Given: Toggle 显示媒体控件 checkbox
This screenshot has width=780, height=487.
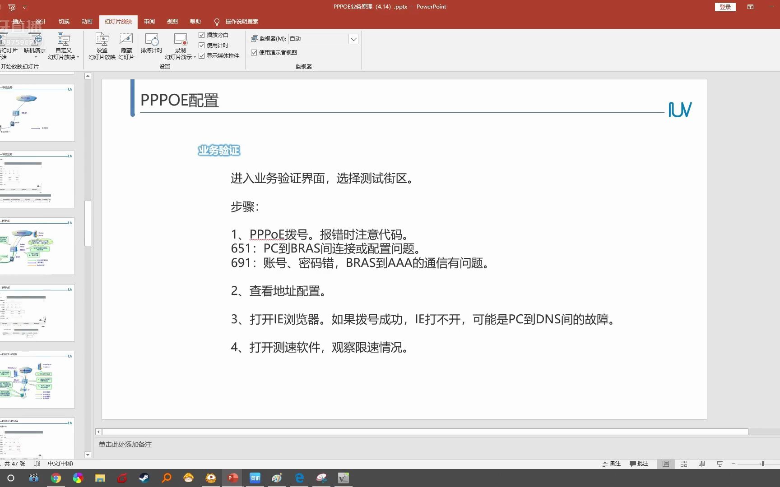Looking at the screenshot, I should click(x=202, y=56).
